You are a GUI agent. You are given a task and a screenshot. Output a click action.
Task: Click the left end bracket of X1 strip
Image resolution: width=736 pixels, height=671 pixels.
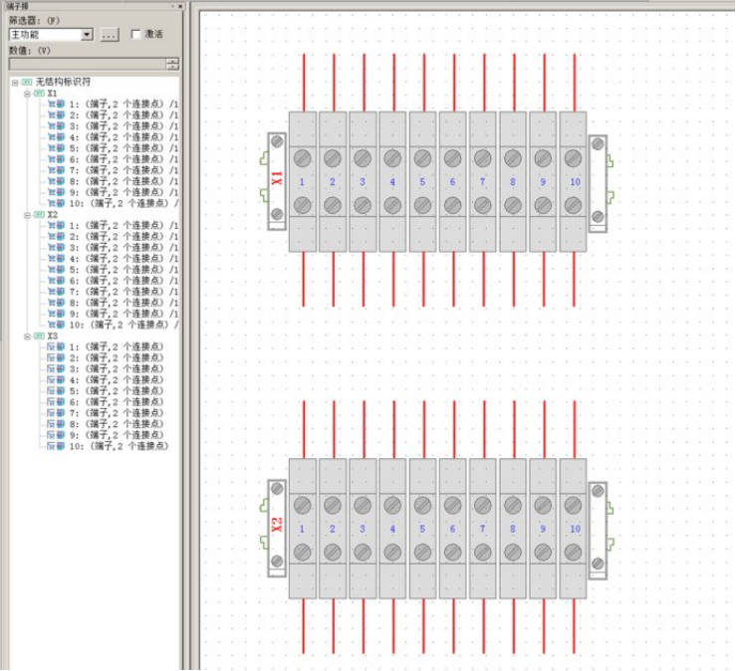277,181
